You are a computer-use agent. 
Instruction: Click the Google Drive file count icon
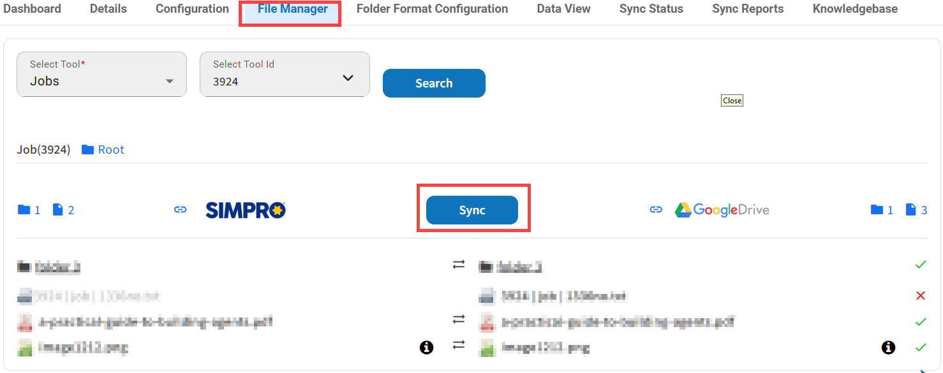(x=911, y=210)
